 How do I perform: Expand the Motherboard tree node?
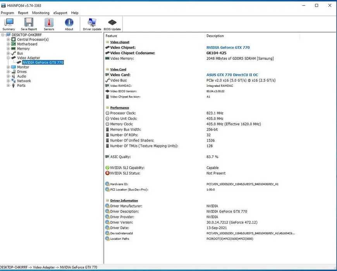point(8,44)
